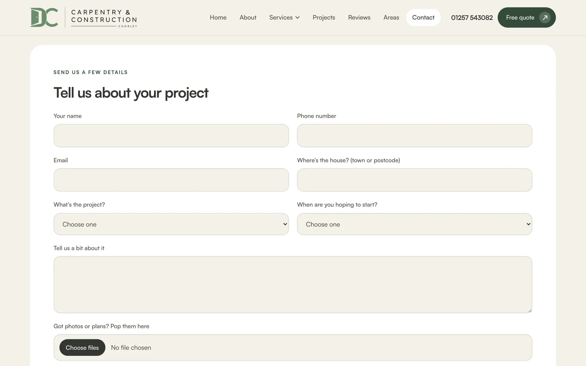Viewport: 586px width, 366px height.
Task: Click the town or postcode field
Action: [414, 180]
